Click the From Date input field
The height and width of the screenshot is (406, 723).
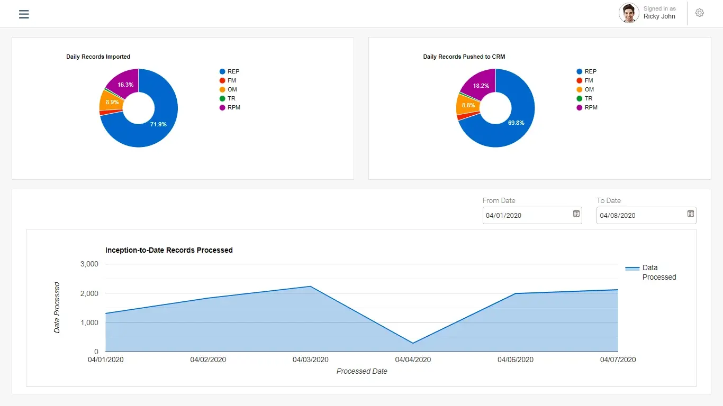pyautogui.click(x=526, y=216)
